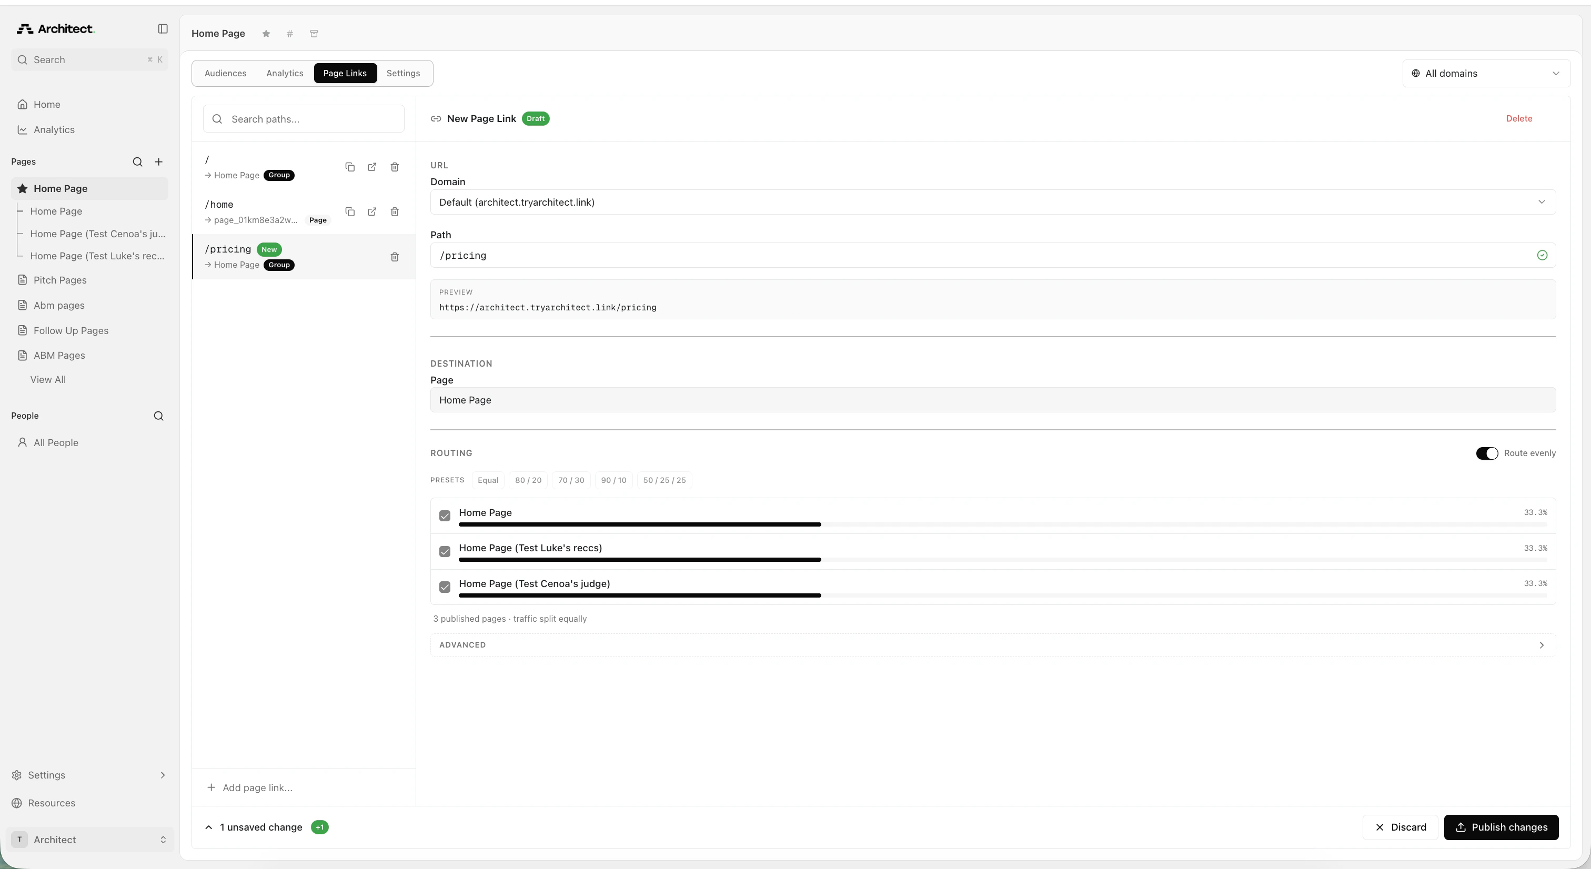The height and width of the screenshot is (869, 1591).
Task: Uncheck Home Page (Test Luke's reccs) routing checkbox
Action: pyautogui.click(x=445, y=551)
